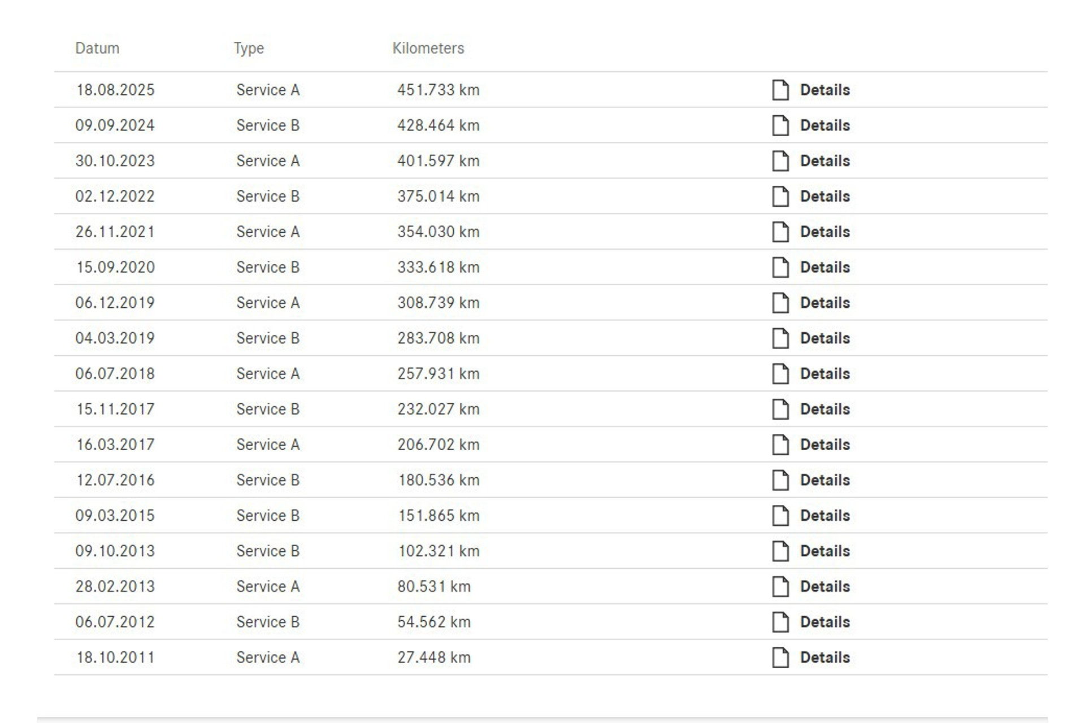The width and height of the screenshot is (1085, 723).
Task: Show Details of 12.07.2016 service
Action: [824, 480]
